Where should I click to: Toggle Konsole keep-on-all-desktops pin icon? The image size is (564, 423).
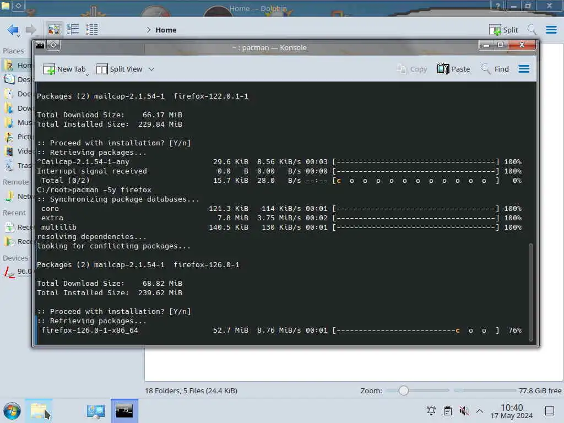click(53, 45)
